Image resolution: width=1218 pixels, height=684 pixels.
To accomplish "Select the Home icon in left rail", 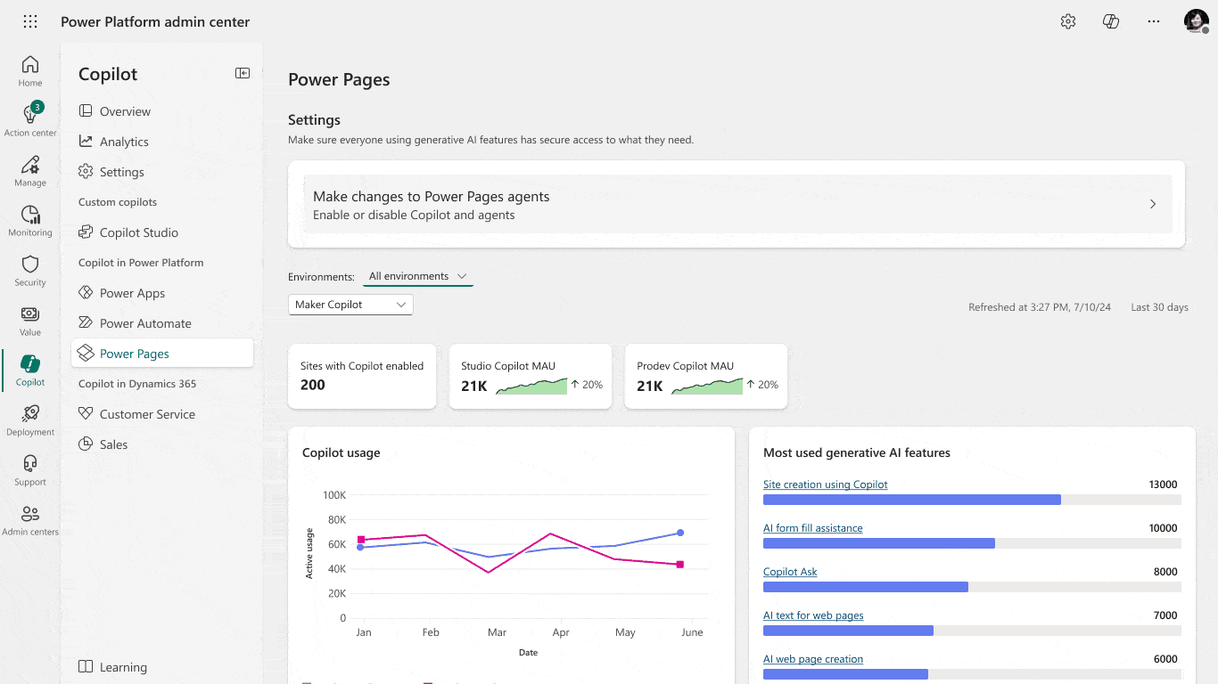I will tap(29, 69).
